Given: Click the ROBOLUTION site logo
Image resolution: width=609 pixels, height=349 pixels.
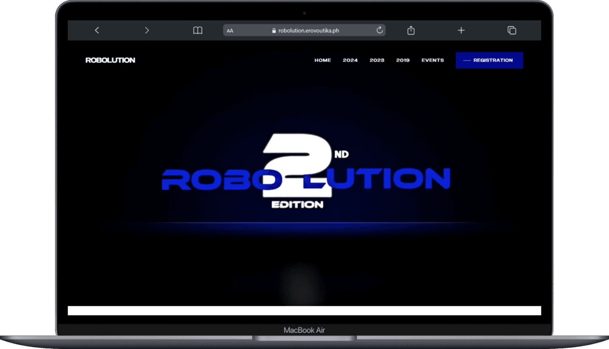Looking at the screenshot, I should pyautogui.click(x=110, y=60).
